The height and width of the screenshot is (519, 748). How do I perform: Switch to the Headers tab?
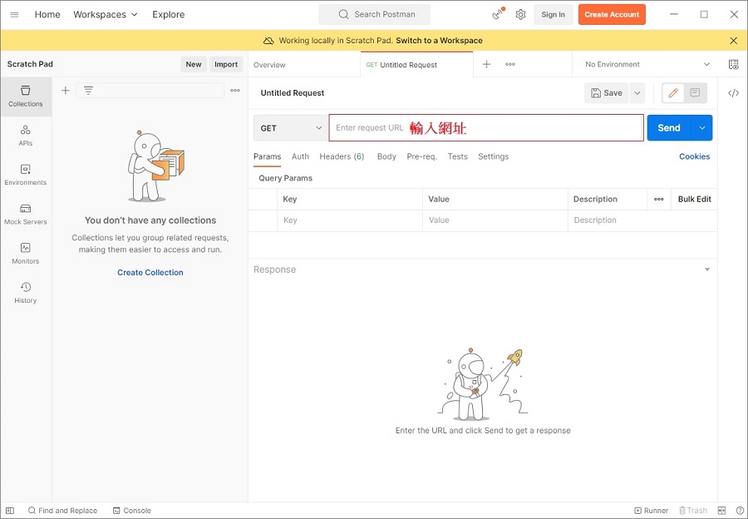click(341, 156)
